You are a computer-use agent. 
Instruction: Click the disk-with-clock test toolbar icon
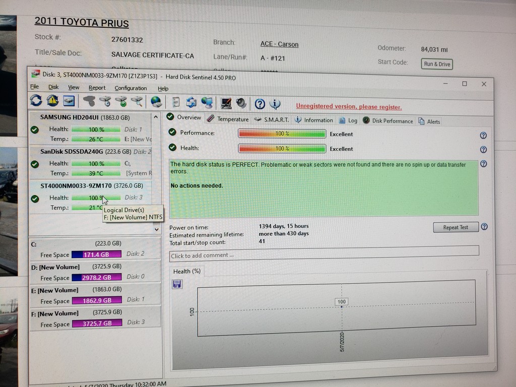(105, 101)
